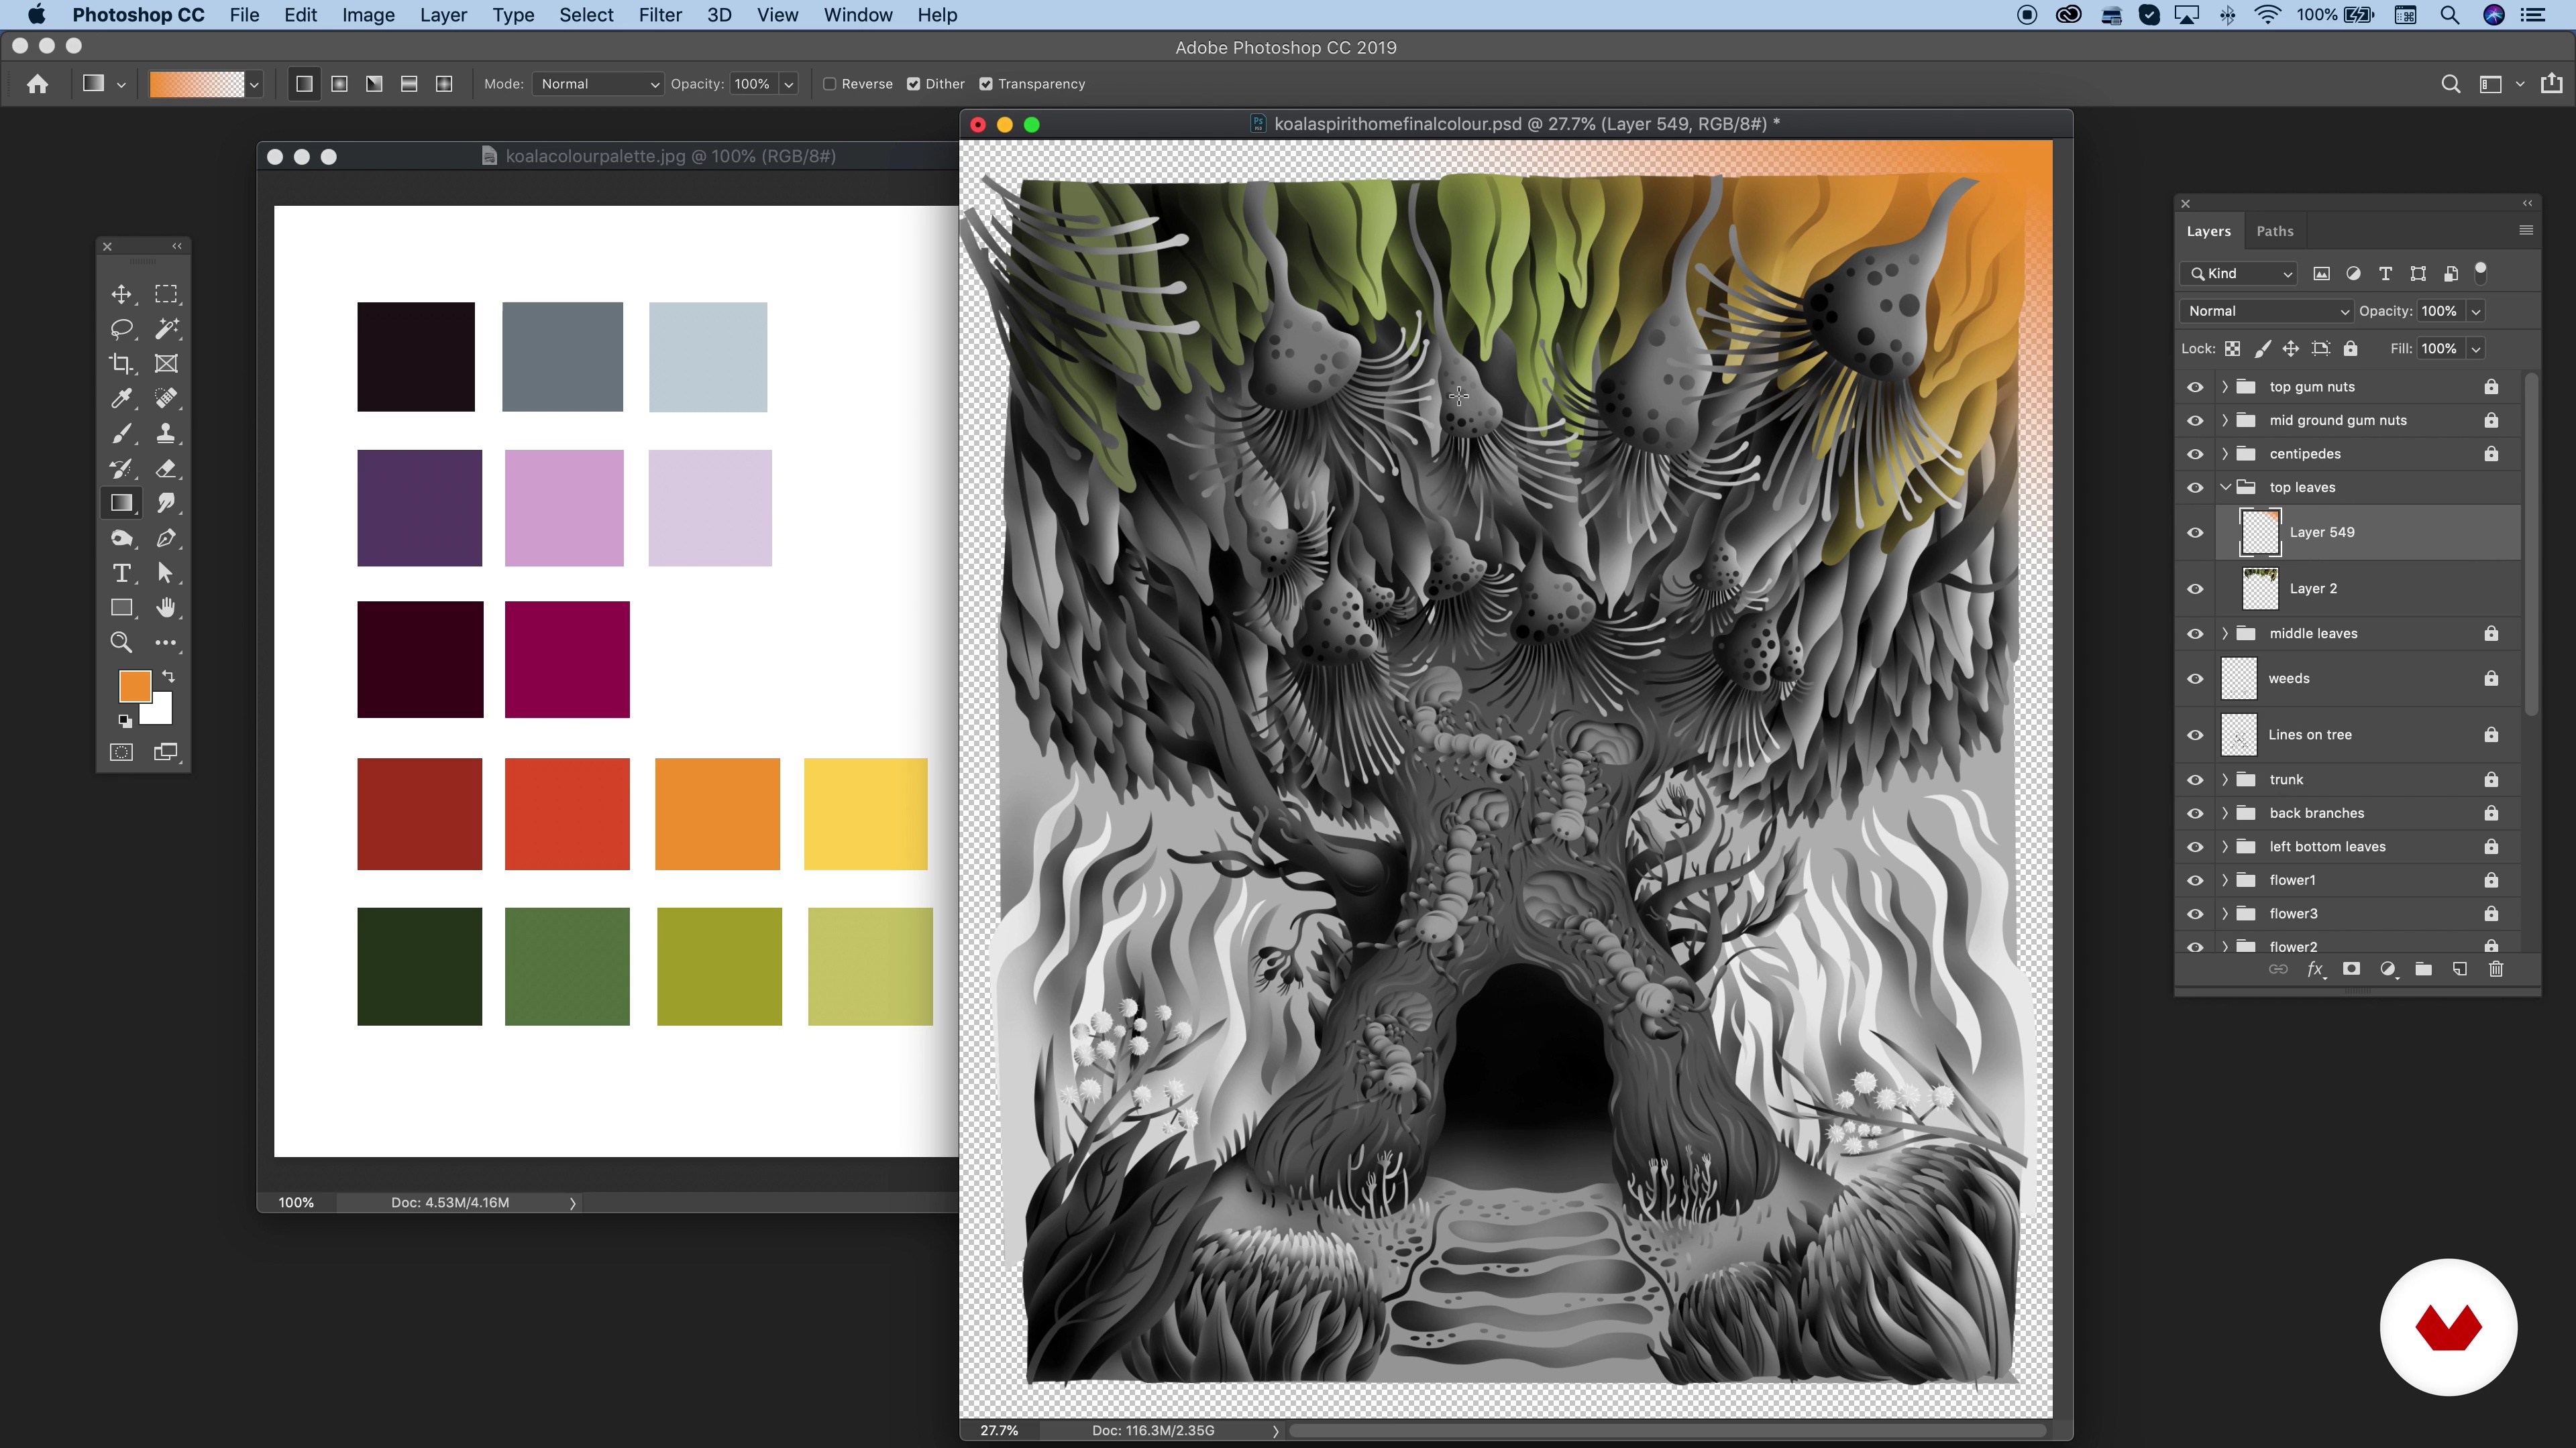The height and width of the screenshot is (1448, 2576).
Task: Select the Lines on tree layer
Action: pyautogui.click(x=2347, y=735)
